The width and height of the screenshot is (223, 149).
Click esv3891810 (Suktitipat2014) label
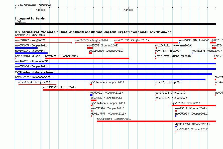coord(35,72)
